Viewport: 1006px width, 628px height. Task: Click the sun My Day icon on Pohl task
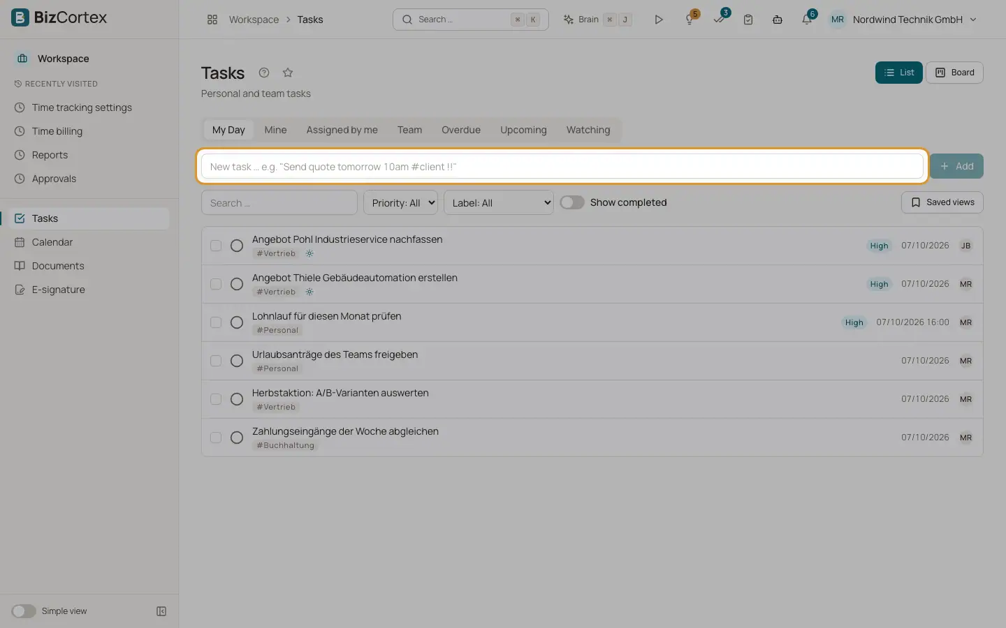309,253
